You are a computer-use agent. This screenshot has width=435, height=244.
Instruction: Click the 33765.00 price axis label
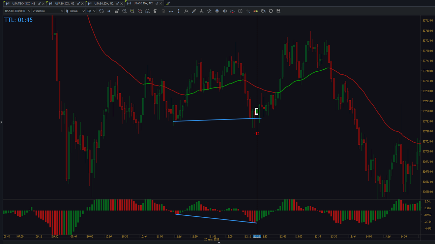[427, 21]
